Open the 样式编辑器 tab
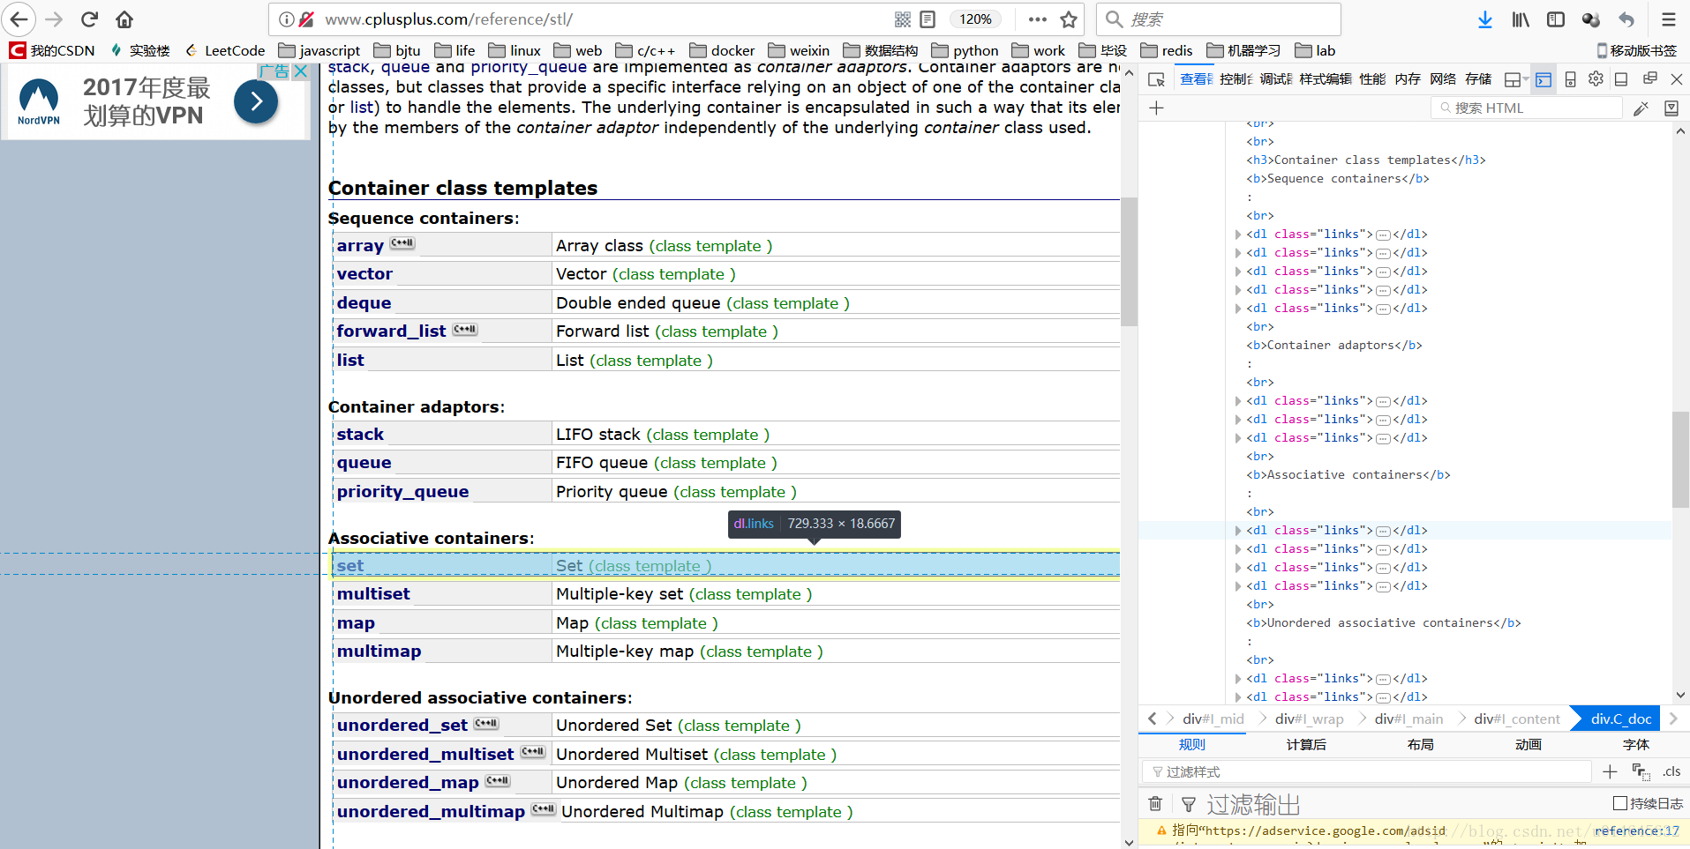 click(x=1325, y=79)
